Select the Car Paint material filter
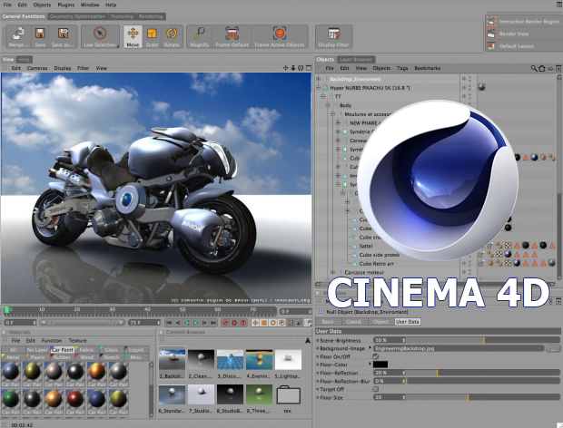The height and width of the screenshot is (428, 563). click(x=63, y=349)
